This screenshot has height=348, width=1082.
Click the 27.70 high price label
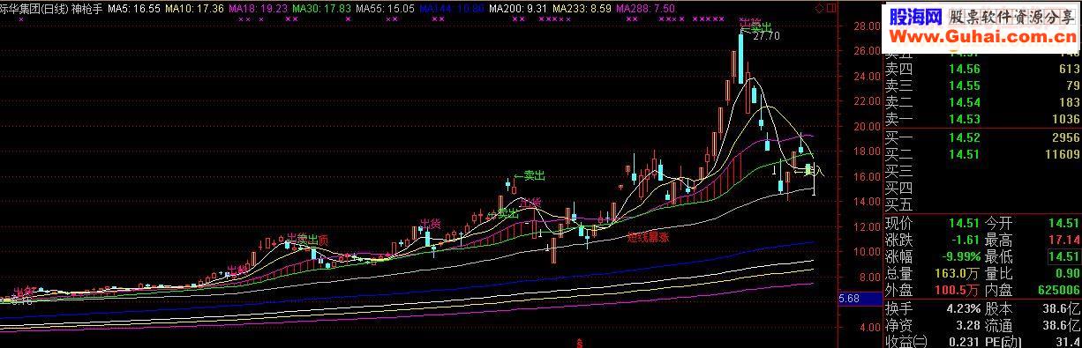click(x=768, y=36)
